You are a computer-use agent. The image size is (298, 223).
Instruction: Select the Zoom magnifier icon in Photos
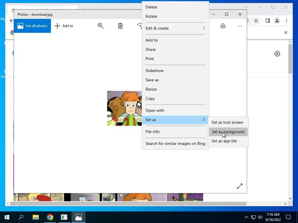click(100, 26)
